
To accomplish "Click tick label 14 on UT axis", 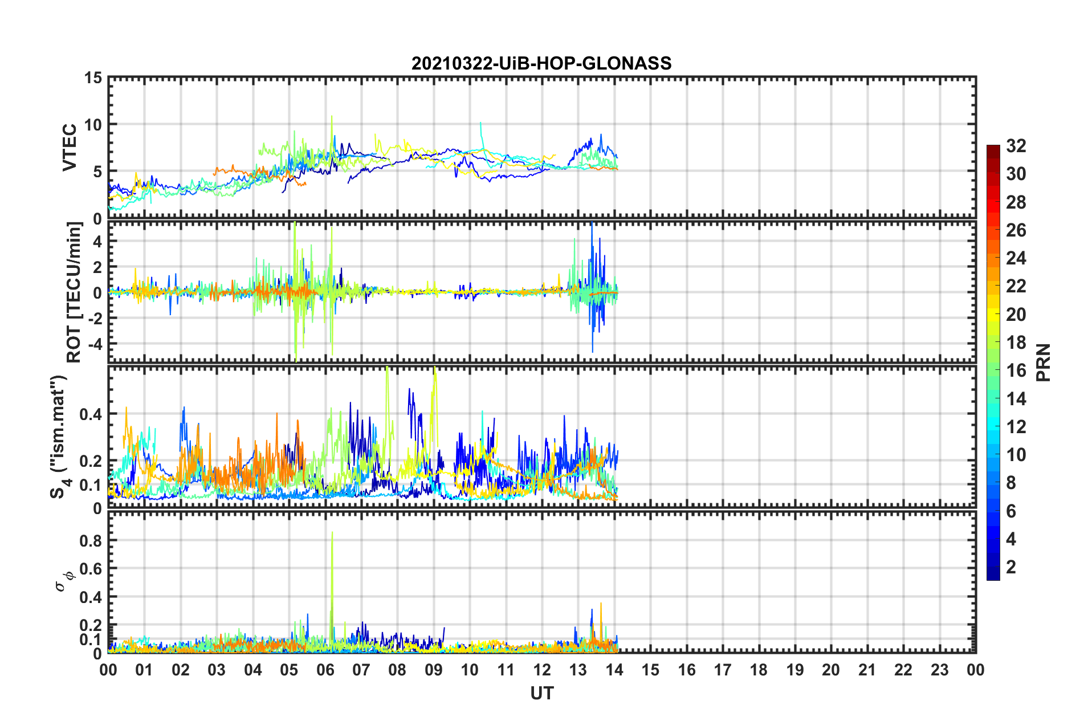I will coord(614,670).
